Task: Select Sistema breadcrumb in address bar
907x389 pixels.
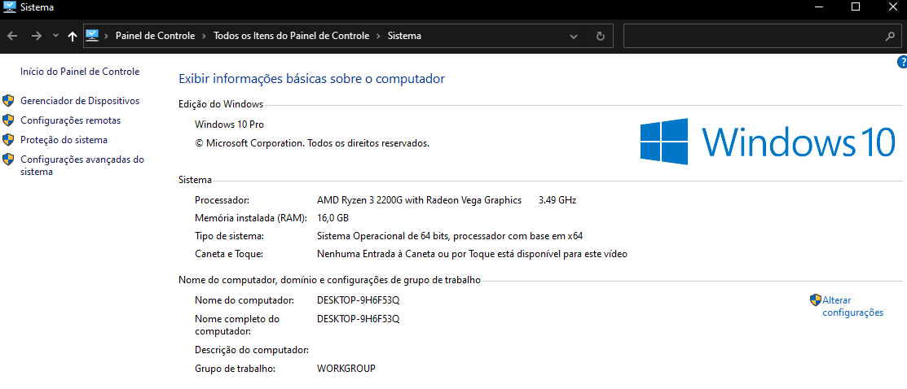Action: pyautogui.click(x=404, y=36)
